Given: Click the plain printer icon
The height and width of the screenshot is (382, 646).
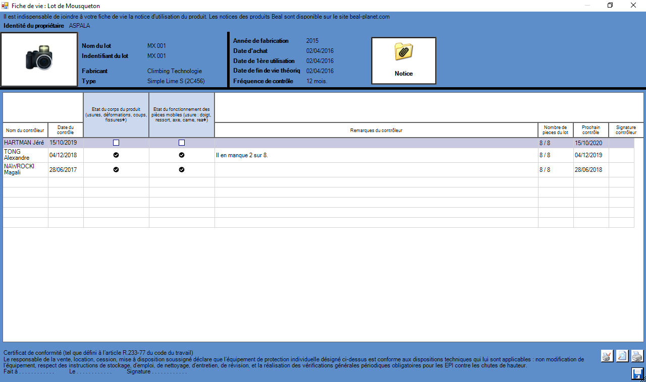Looking at the screenshot, I should point(637,356).
